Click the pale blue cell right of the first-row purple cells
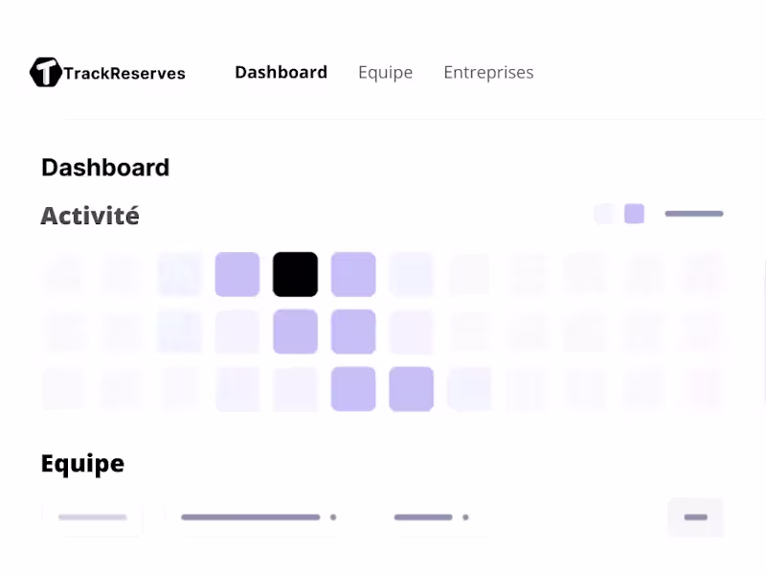766x575 pixels. coord(411,274)
